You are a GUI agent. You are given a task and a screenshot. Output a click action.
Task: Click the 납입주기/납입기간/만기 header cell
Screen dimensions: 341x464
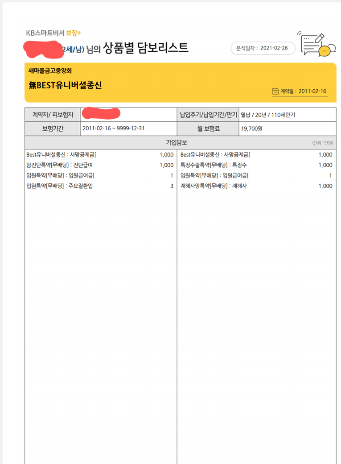click(x=208, y=115)
